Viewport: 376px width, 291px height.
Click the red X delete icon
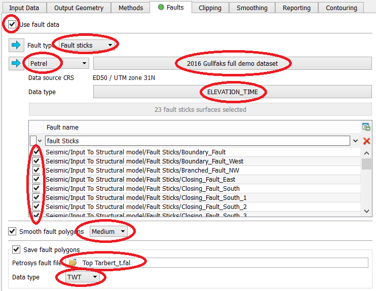[366, 141]
